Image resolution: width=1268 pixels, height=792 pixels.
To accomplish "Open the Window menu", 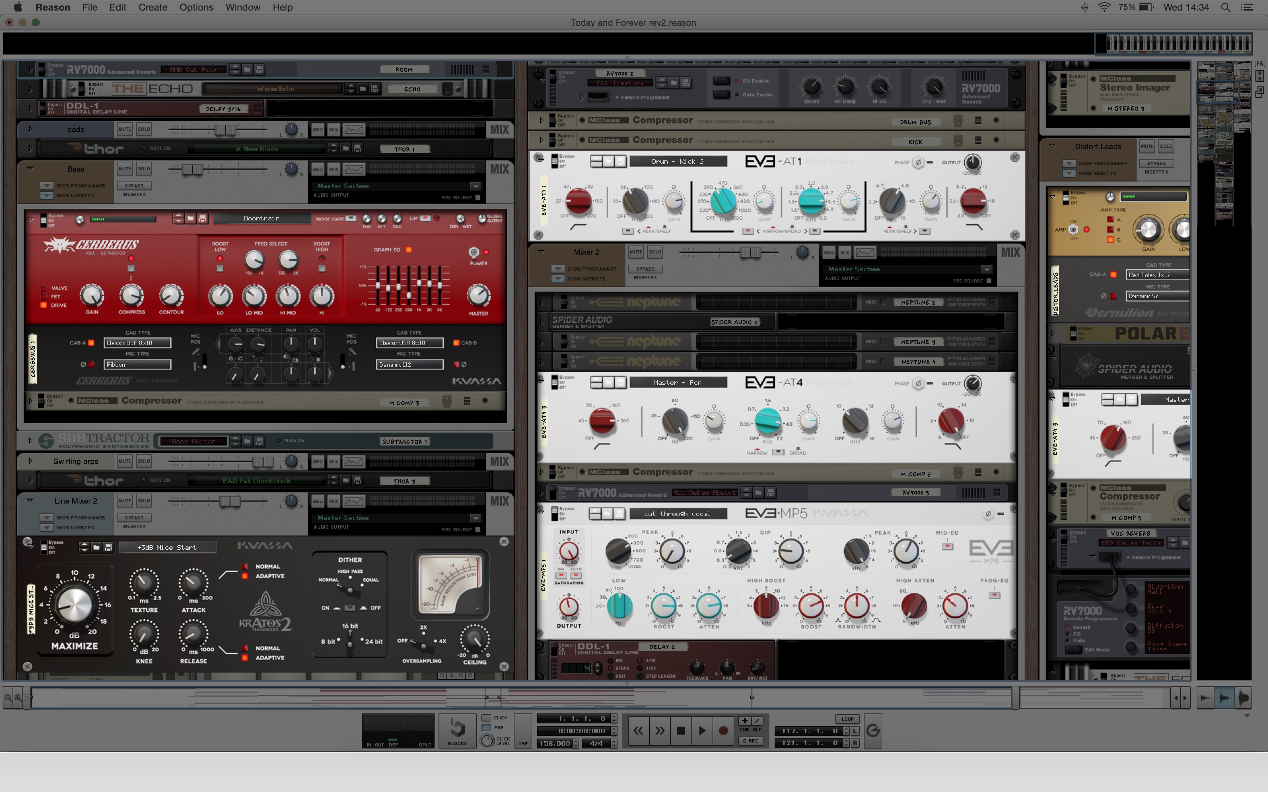I will pyautogui.click(x=243, y=7).
